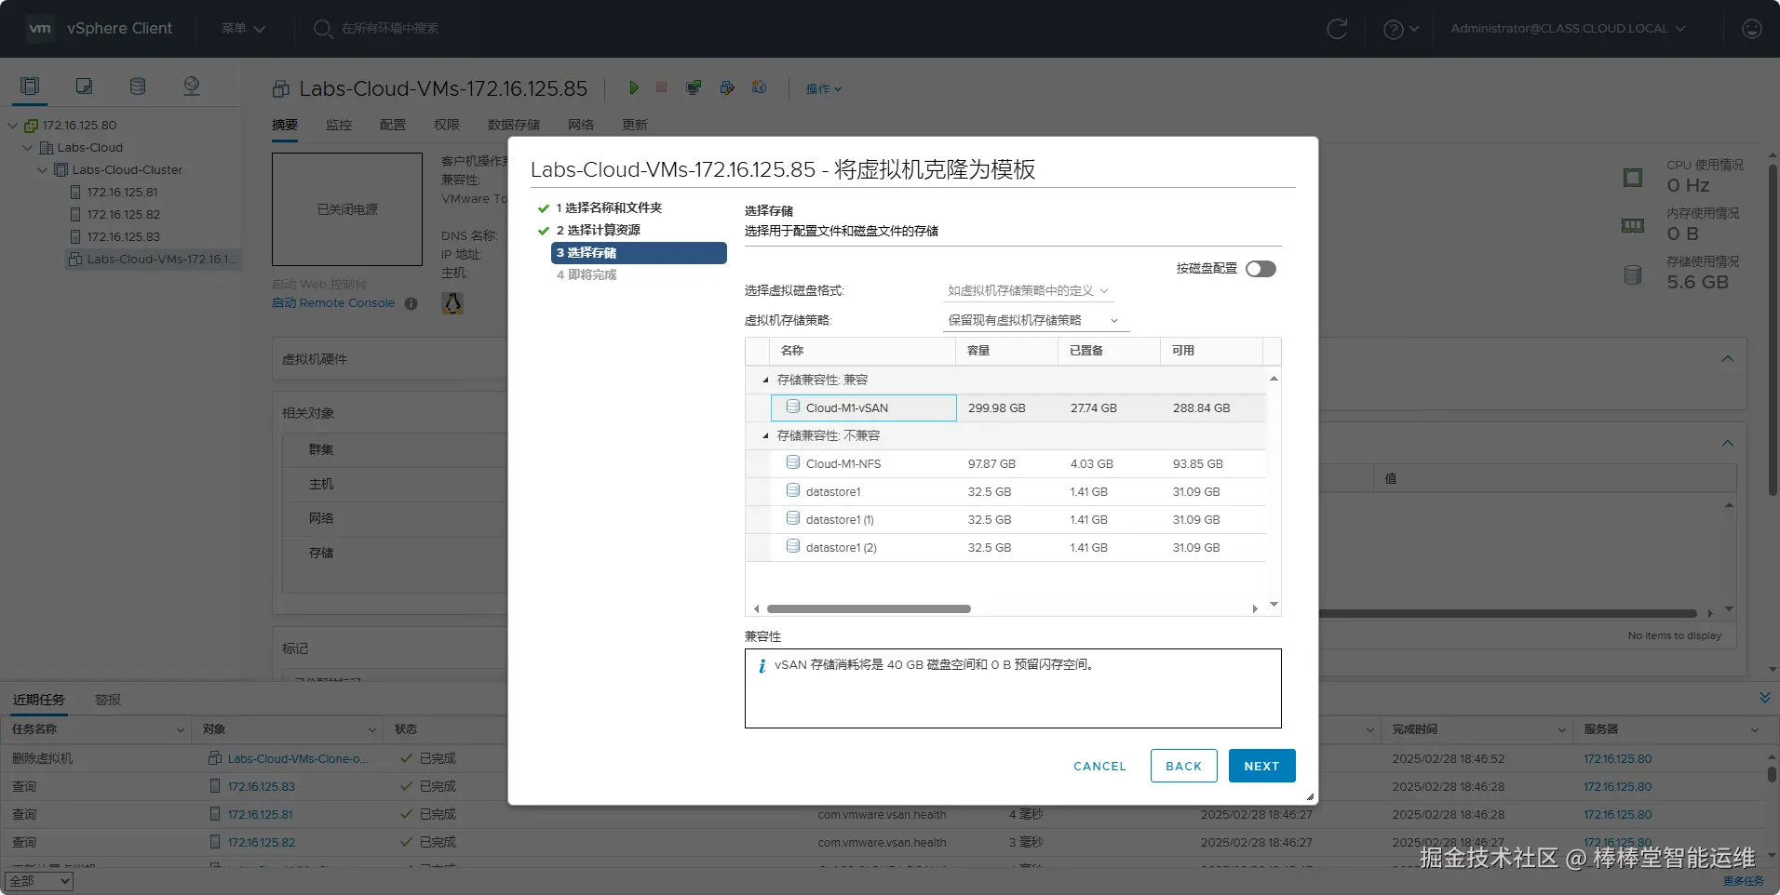Click the datastore1 (2) datastore icon
Screen dimensions: 1780x895
(793, 546)
